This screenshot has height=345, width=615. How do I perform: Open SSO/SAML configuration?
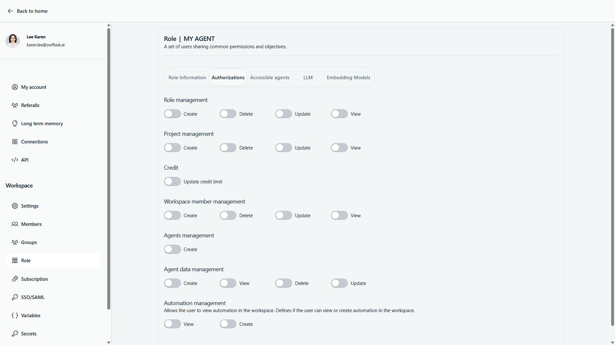click(33, 297)
